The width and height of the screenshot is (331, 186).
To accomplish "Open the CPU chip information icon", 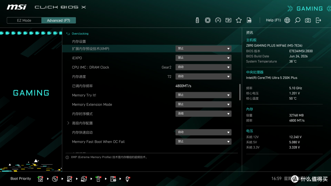I will click(208, 20).
